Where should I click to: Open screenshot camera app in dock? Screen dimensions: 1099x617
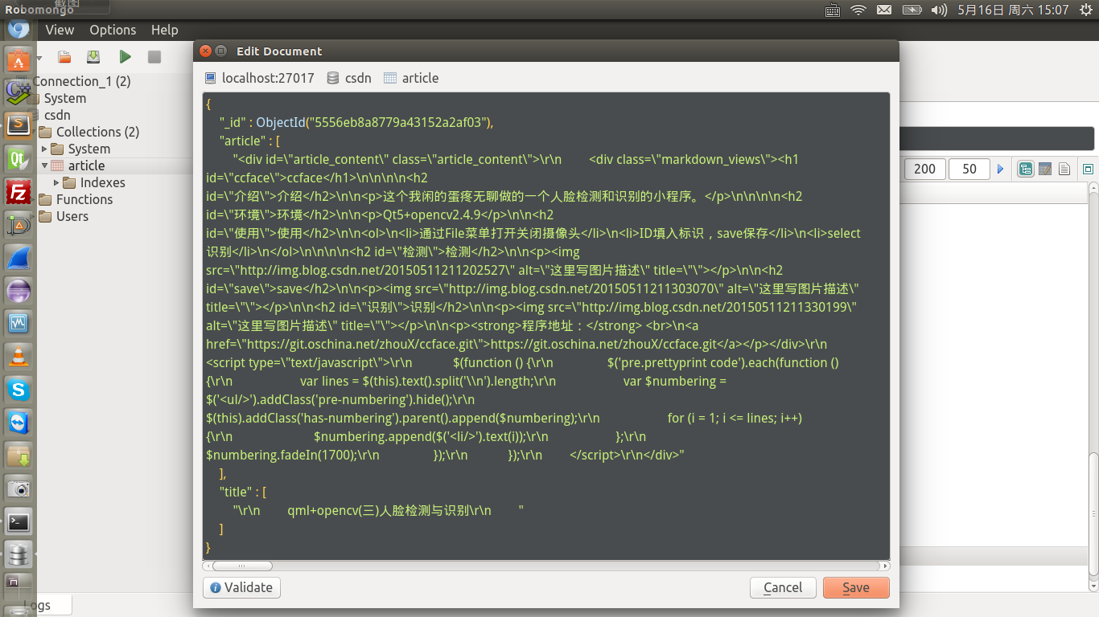[x=18, y=488]
